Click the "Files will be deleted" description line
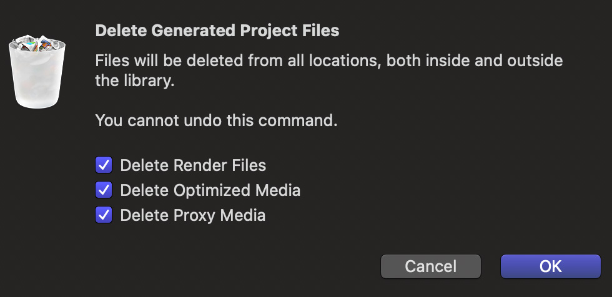This screenshot has width=612, height=297. [329, 61]
